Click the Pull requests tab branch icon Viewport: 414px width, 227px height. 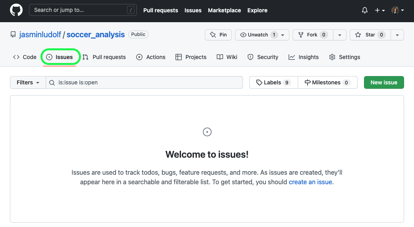tap(85, 57)
